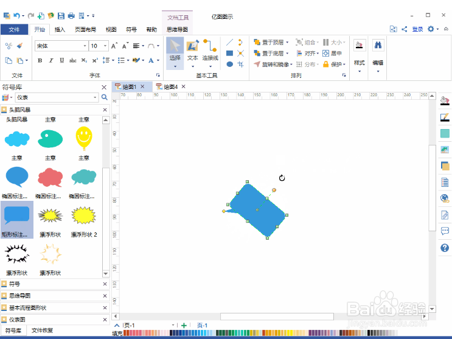Pick the black swatch in the color bar
The height and width of the screenshot is (339, 452).
(369, 334)
